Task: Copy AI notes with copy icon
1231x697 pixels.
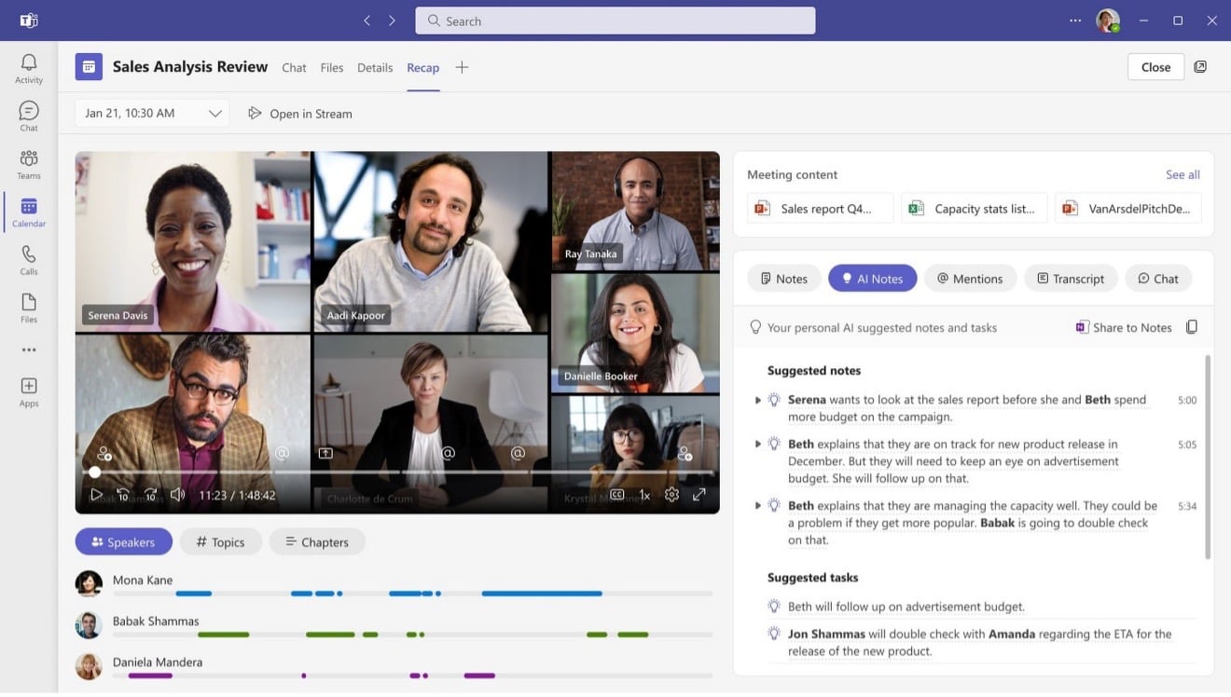Action: tap(1192, 327)
